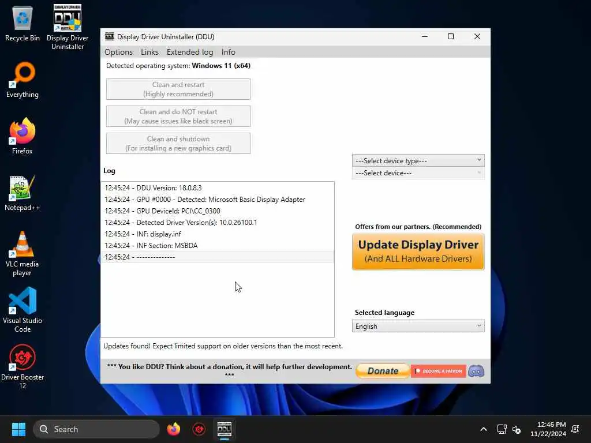Expand the Select device type dropdown
The height and width of the screenshot is (443, 591).
[418, 161]
